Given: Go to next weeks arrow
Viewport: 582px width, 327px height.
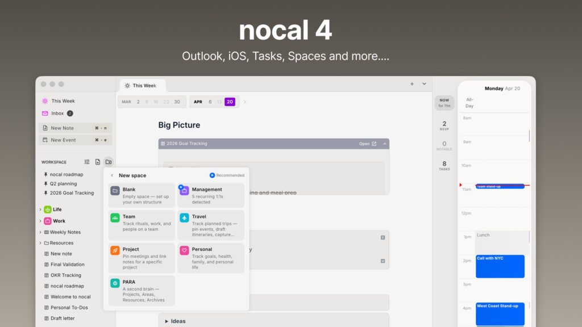Looking at the screenshot, I should [244, 102].
